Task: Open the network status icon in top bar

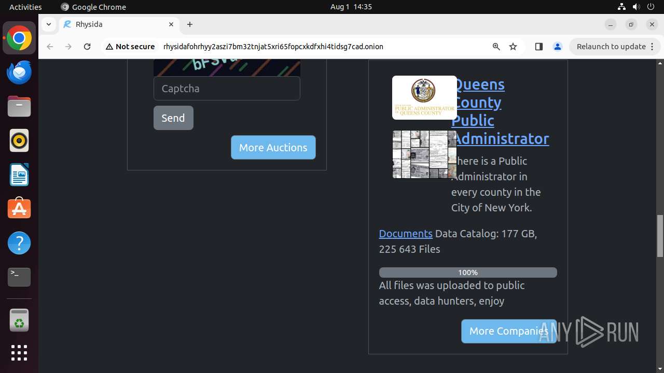Action: click(x=621, y=7)
